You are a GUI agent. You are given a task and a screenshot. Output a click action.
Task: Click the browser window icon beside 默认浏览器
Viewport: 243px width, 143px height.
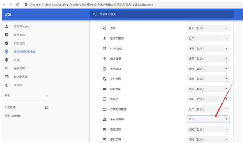pyautogui.click(x=7, y=77)
